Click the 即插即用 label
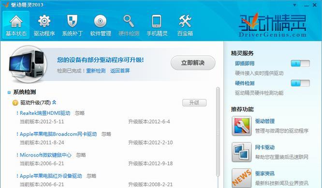Viewport: 322px width, 188px height. (245, 63)
